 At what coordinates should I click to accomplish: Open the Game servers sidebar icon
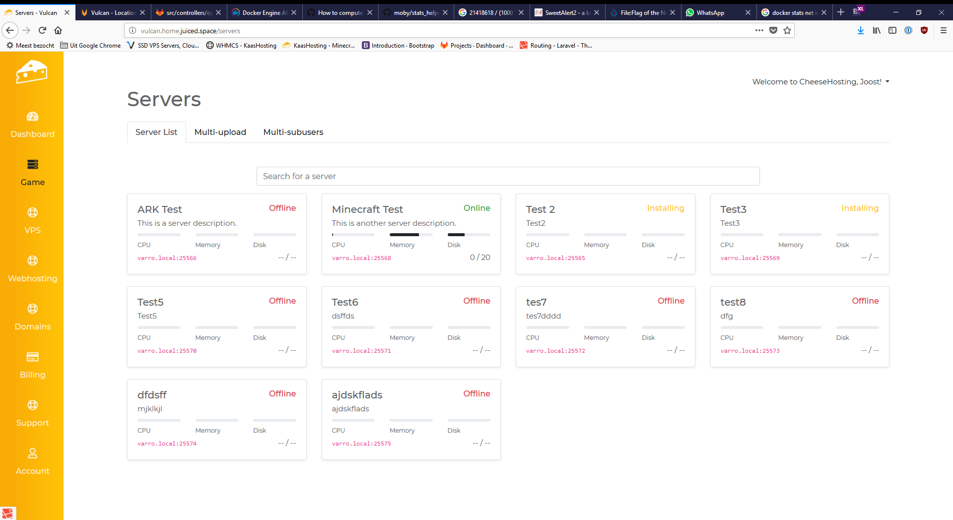click(32, 164)
